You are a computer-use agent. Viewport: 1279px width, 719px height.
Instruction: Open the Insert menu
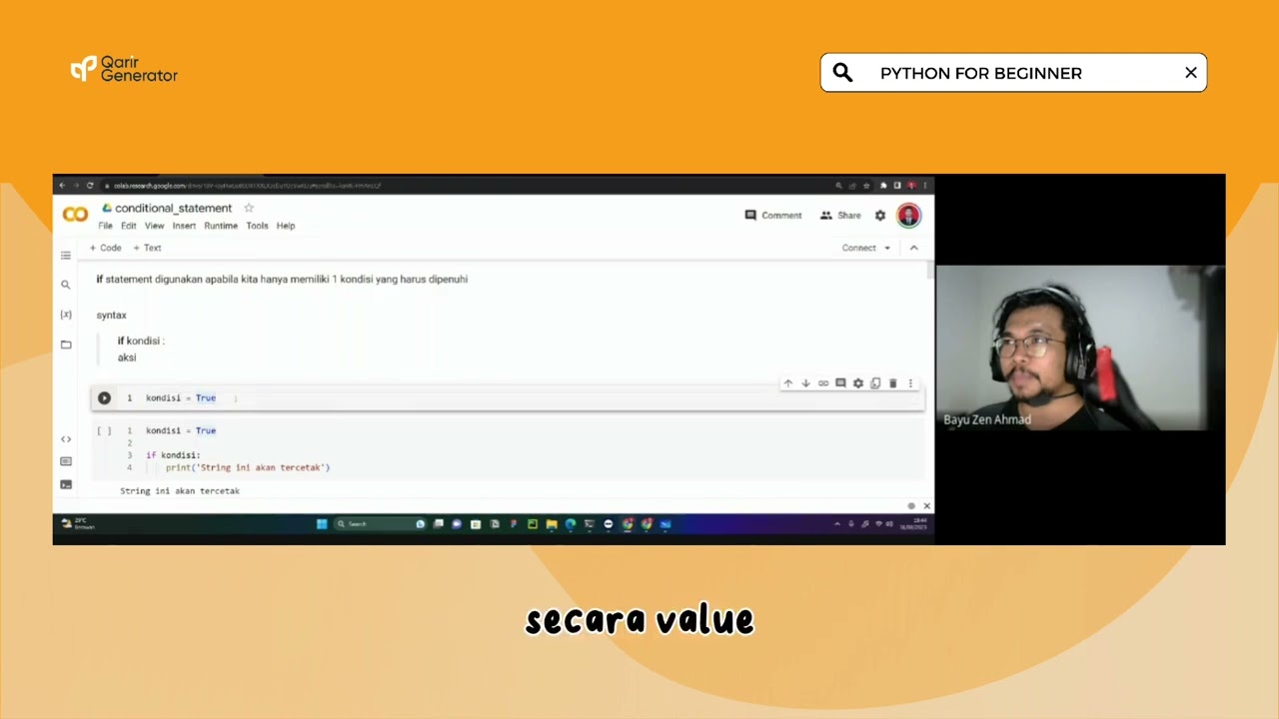pos(184,226)
